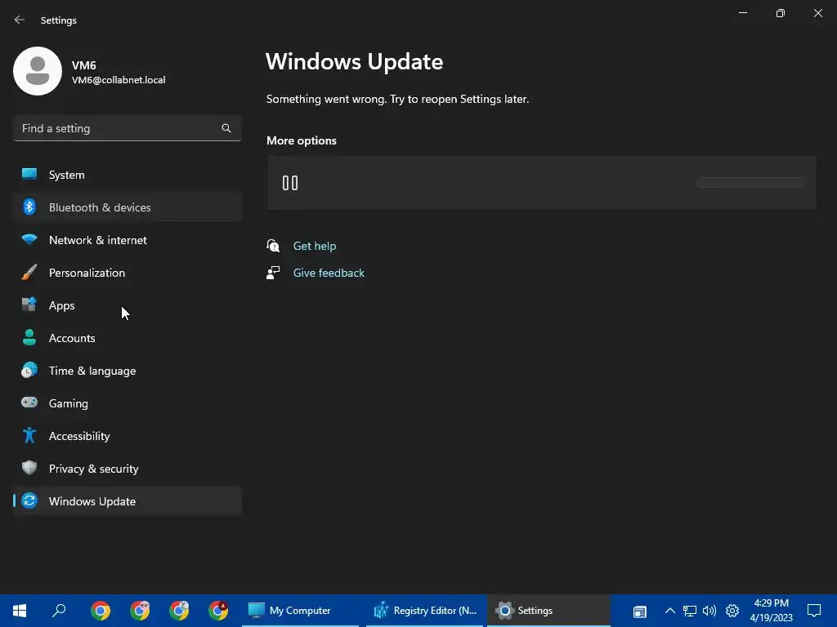Switch to My Computer taskbar window
Image resolution: width=837 pixels, height=627 pixels.
[x=300, y=611]
